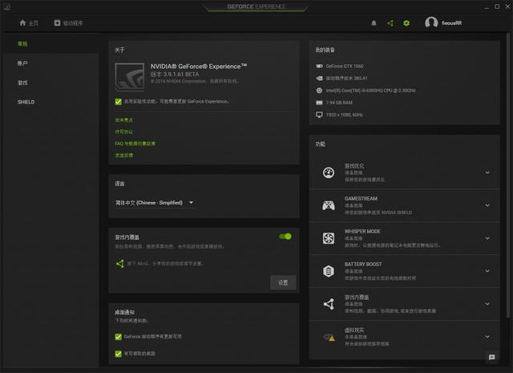The width and height of the screenshot is (513, 373).
Task: Open the 驱动程序 drivers tab
Action: click(x=68, y=23)
